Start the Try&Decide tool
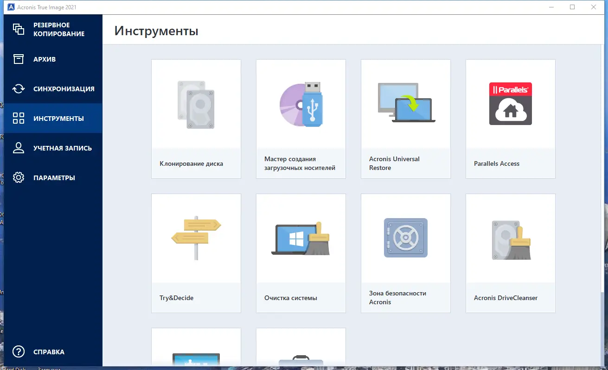This screenshot has width=608, height=370. (196, 238)
